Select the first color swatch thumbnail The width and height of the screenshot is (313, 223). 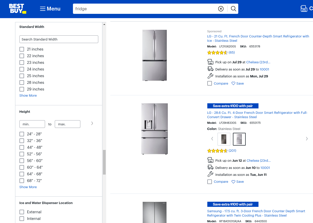pyautogui.click(x=224, y=139)
